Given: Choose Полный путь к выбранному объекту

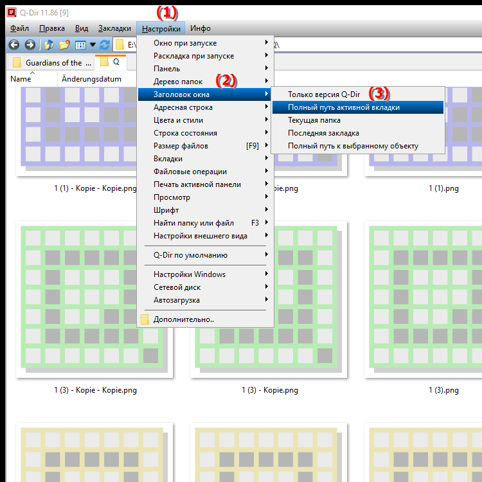Looking at the screenshot, I should pyautogui.click(x=358, y=146).
